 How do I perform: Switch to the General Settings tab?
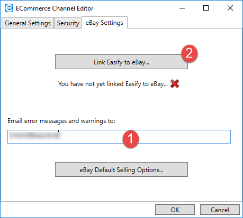coord(28,23)
